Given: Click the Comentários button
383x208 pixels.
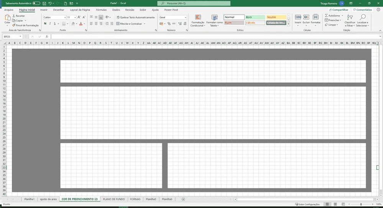Looking at the screenshot, I should [x=362, y=10].
